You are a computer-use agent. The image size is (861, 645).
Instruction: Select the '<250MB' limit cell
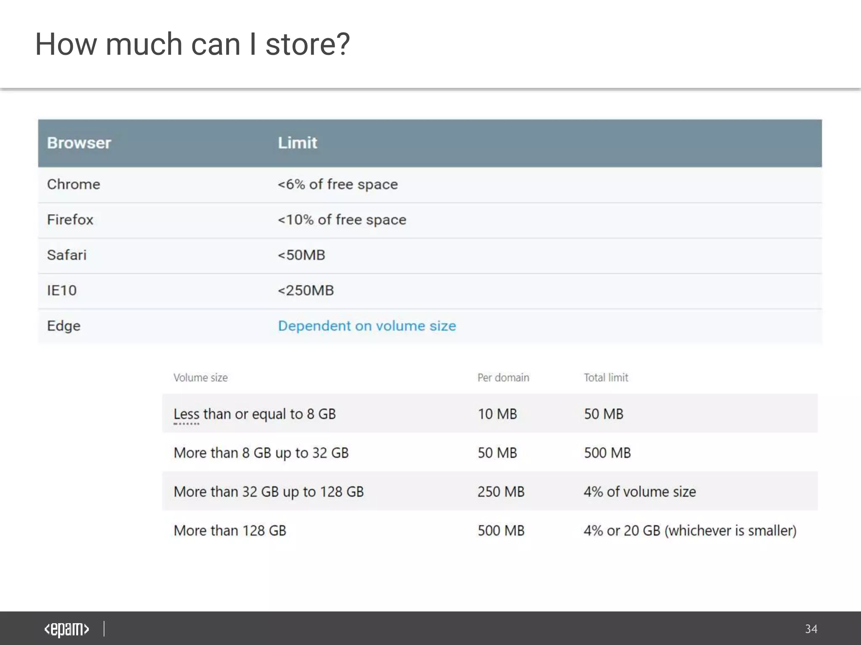click(x=306, y=290)
